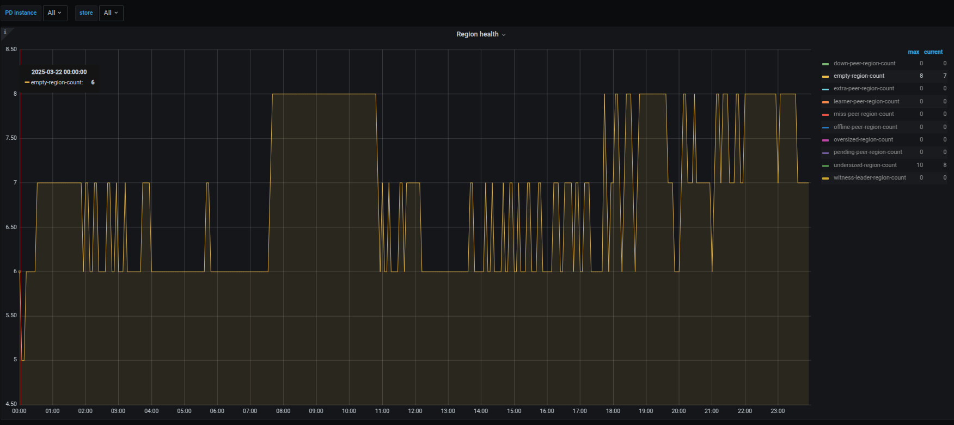The image size is (954, 425).
Task: Click the 8.50 y-axis label
Action: (11, 50)
